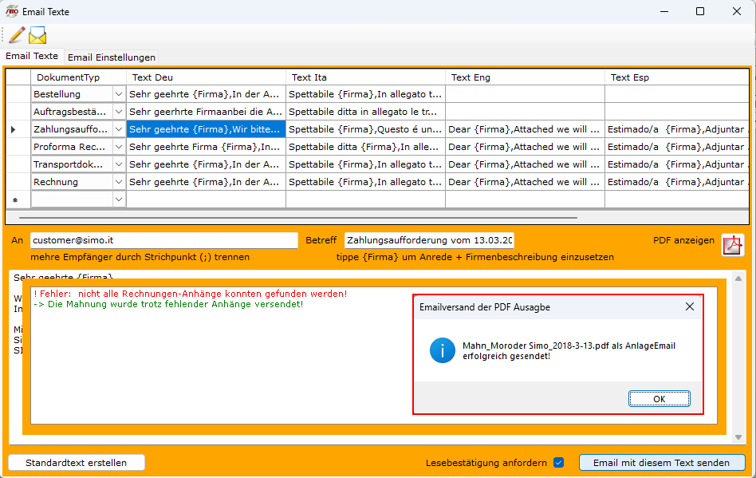Image resolution: width=756 pixels, height=478 pixels.
Task: Expand the Bestellung DokumentTyp dropdown
Action: click(x=119, y=94)
